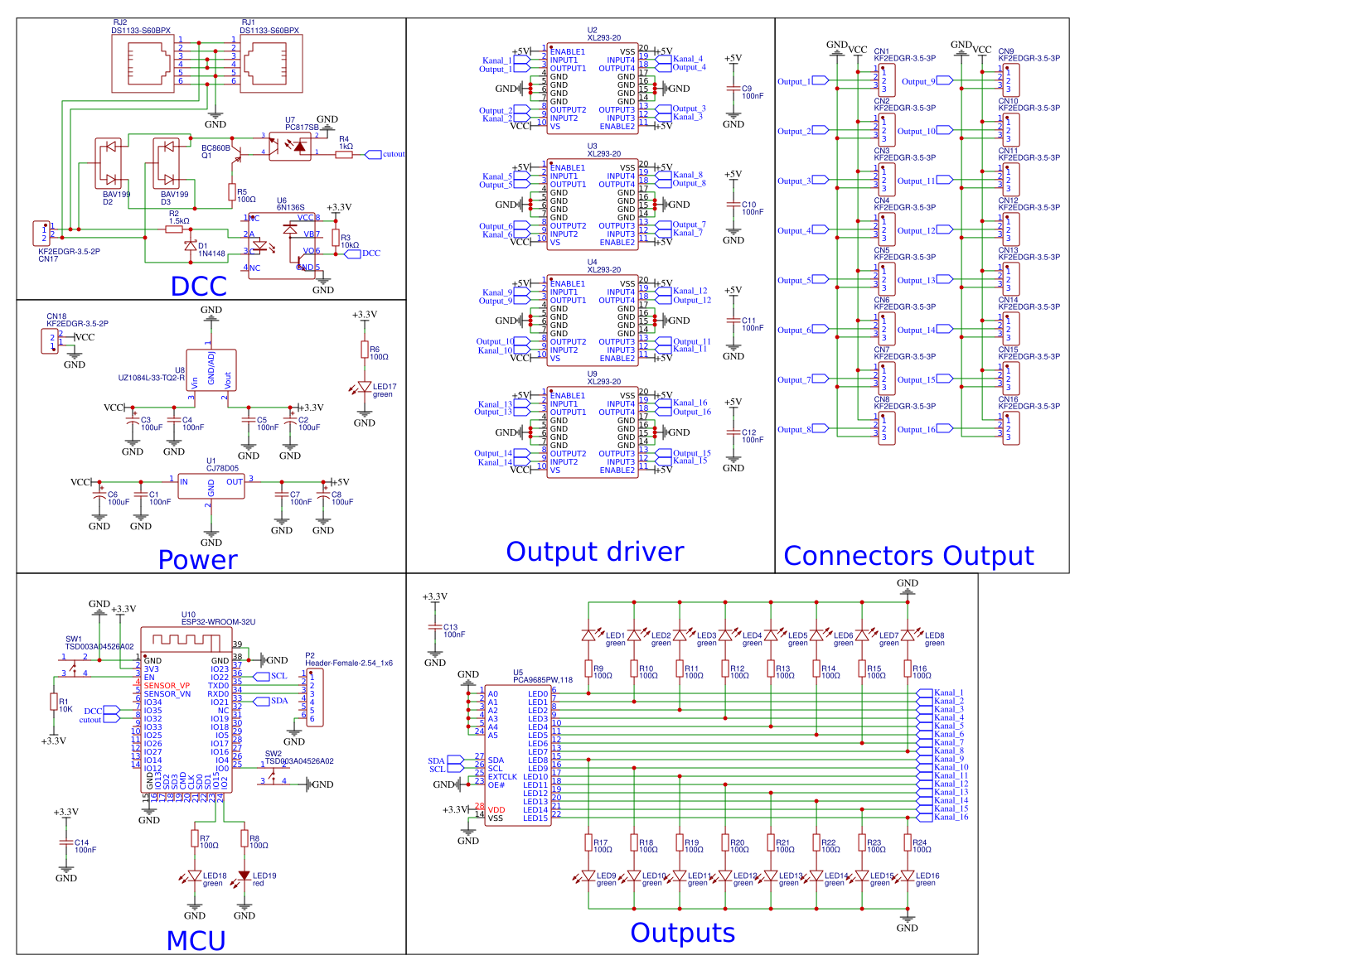
Task: Click the SCL net flag beside ESP32
Action: pyautogui.click(x=271, y=677)
